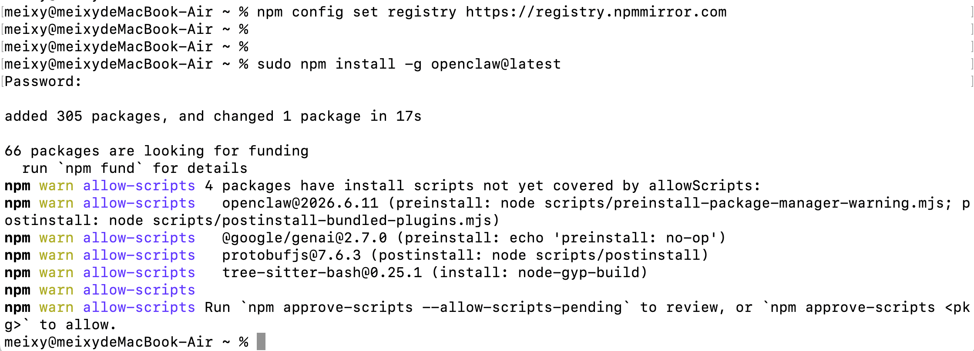This screenshot has height=351, width=974.
Task: Click the @google/genai@2.7.0 package entry
Action: (x=304, y=238)
